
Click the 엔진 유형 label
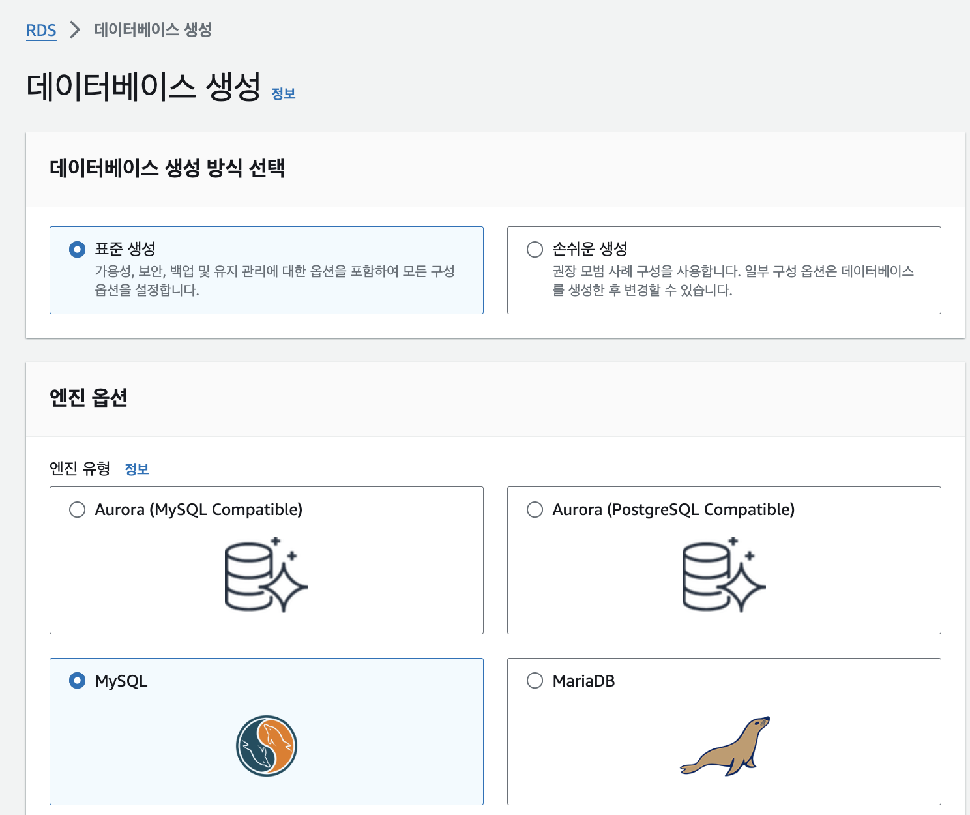coord(80,469)
